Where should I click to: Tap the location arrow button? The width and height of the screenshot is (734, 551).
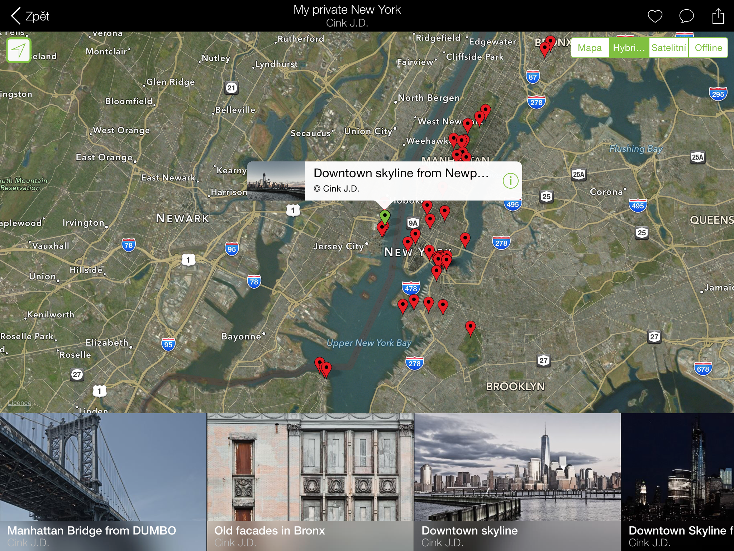19,50
